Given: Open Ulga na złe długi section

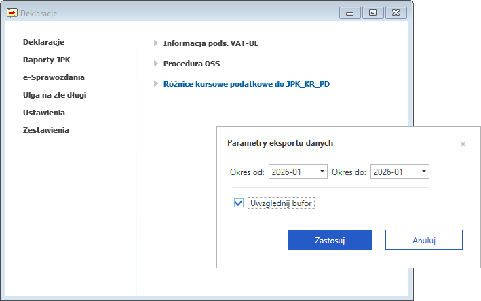Looking at the screenshot, I should click(x=54, y=95).
